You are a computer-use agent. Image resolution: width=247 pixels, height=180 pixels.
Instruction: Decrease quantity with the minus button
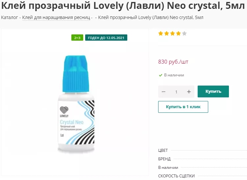tap(164, 92)
